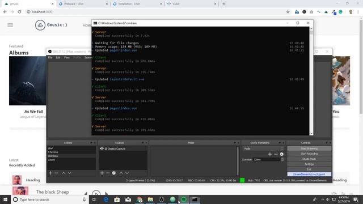363x204 pixels.
Task: Toggle visibility of Display Capture source
Action: point(102,148)
